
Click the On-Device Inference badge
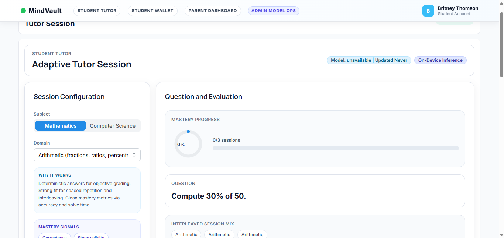440,60
